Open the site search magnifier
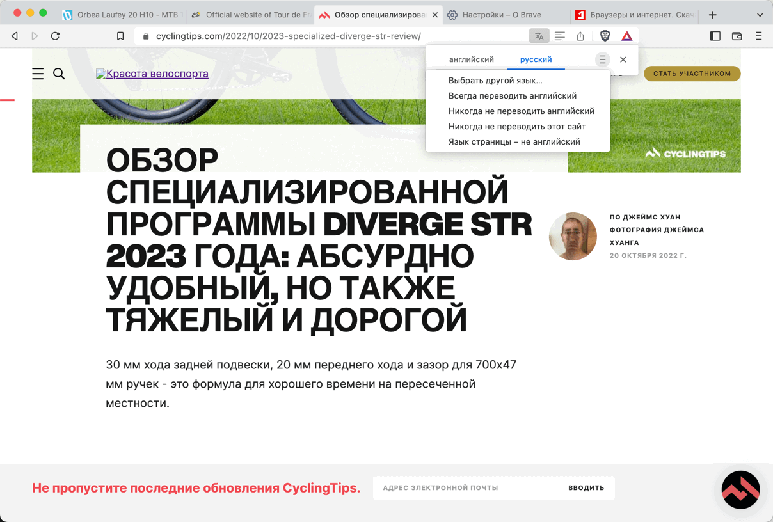This screenshot has height=522, width=773. 59,74
